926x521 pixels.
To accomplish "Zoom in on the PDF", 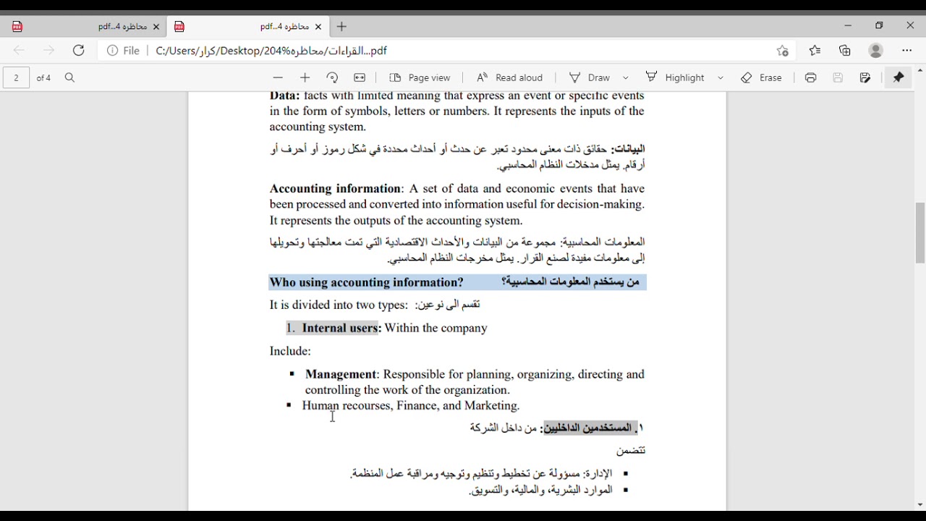I will coord(305,77).
